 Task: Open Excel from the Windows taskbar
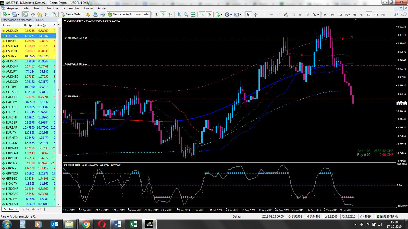133,224
